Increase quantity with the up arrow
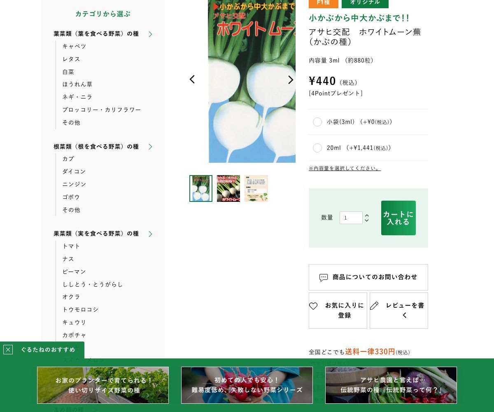The height and width of the screenshot is (412, 494). 367,215
